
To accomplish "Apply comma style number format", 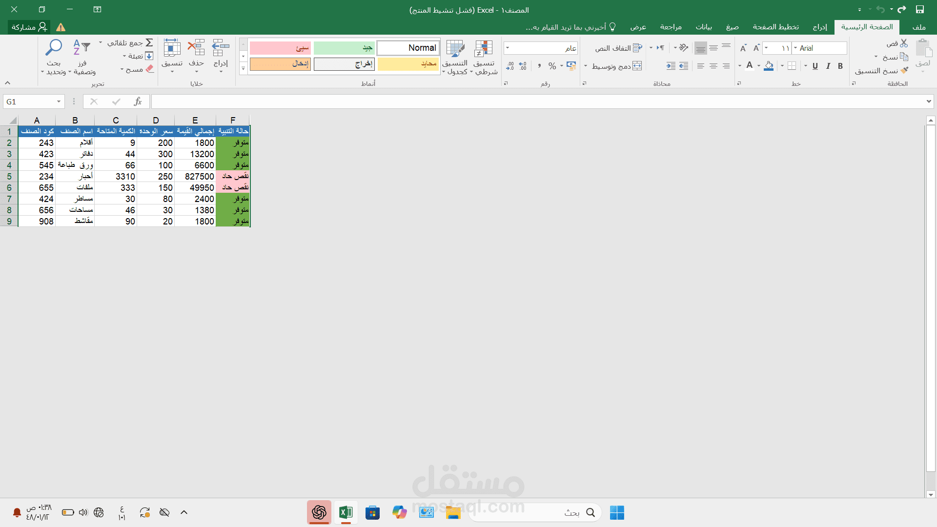I will point(539,66).
